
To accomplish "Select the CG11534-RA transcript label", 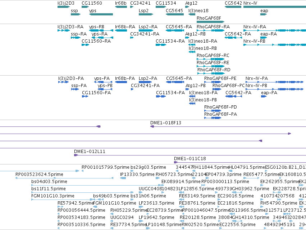I will coord(170,41).
